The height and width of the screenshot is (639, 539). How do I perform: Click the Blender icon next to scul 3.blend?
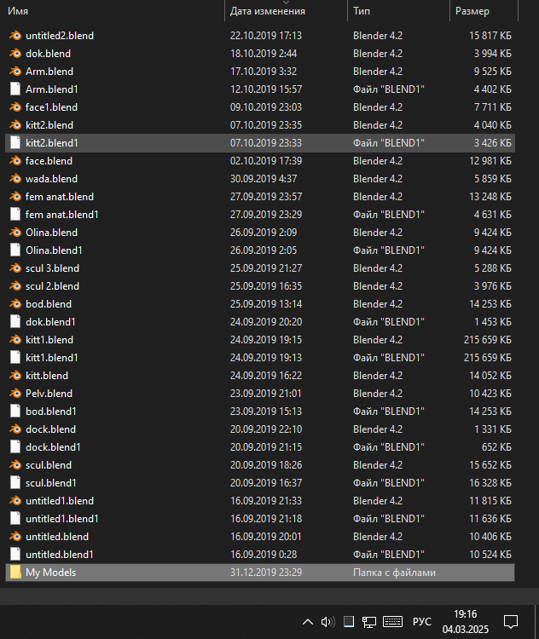coord(15,268)
